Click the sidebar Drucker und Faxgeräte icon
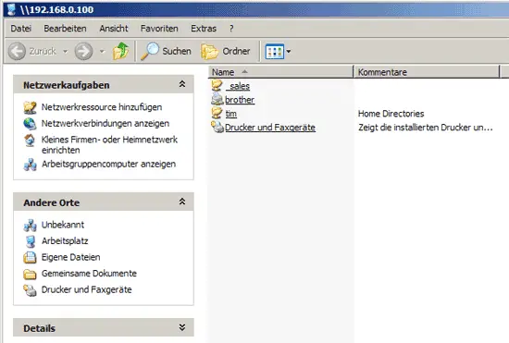Viewport: 509px width, 343px height. point(30,289)
